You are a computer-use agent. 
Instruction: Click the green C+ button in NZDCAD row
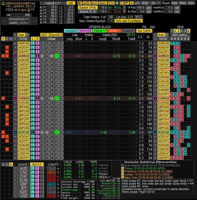[x=56, y=132]
